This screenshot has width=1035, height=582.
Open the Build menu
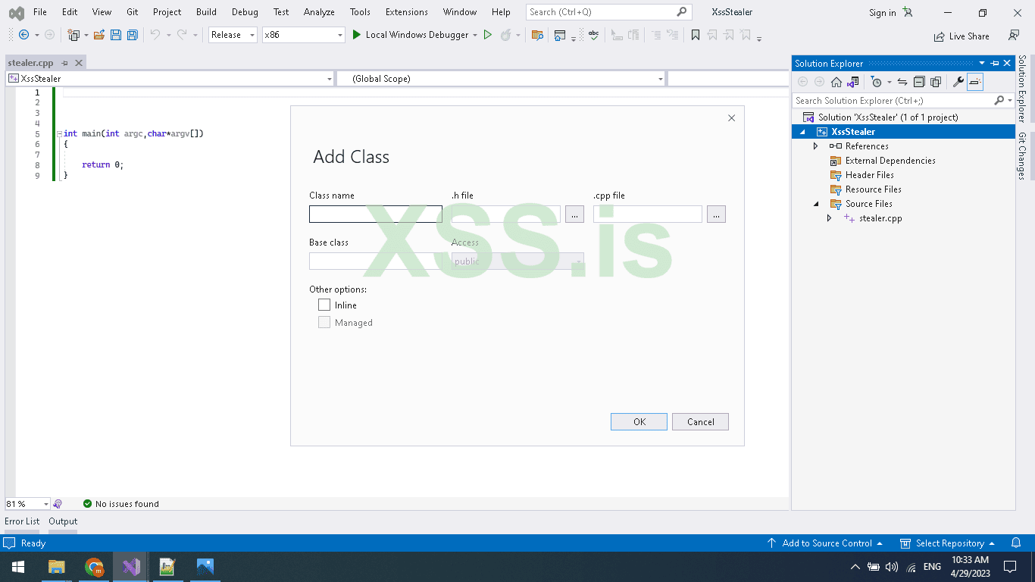[x=206, y=12]
